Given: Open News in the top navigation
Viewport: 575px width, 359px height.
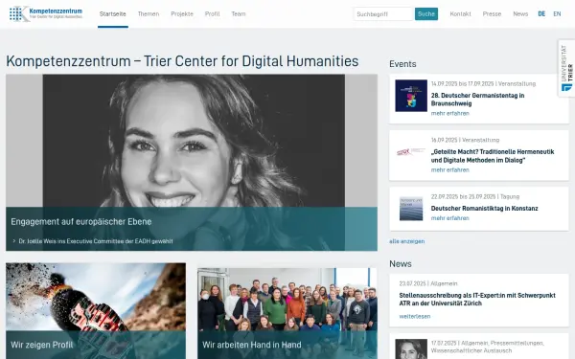Looking at the screenshot, I should pos(520,14).
